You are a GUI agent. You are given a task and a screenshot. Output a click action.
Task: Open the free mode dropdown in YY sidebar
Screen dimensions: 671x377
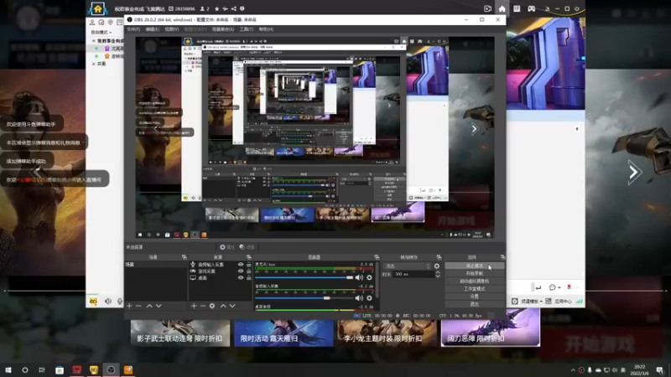point(101,32)
